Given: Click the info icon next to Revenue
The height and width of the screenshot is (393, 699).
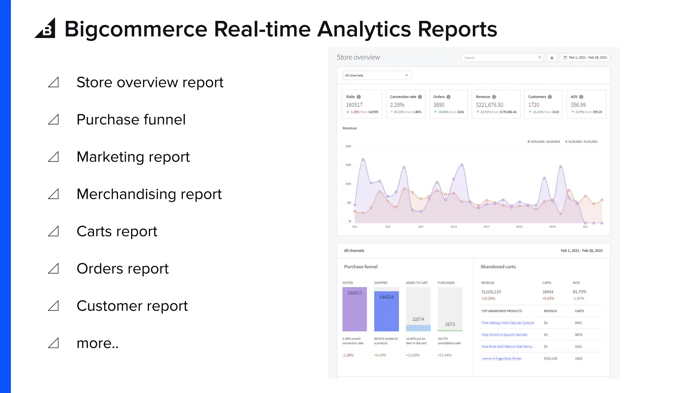Looking at the screenshot, I should tap(494, 97).
